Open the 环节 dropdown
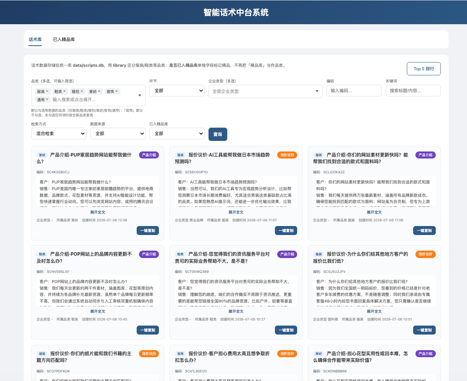This screenshot has width=467, height=381. [177, 91]
